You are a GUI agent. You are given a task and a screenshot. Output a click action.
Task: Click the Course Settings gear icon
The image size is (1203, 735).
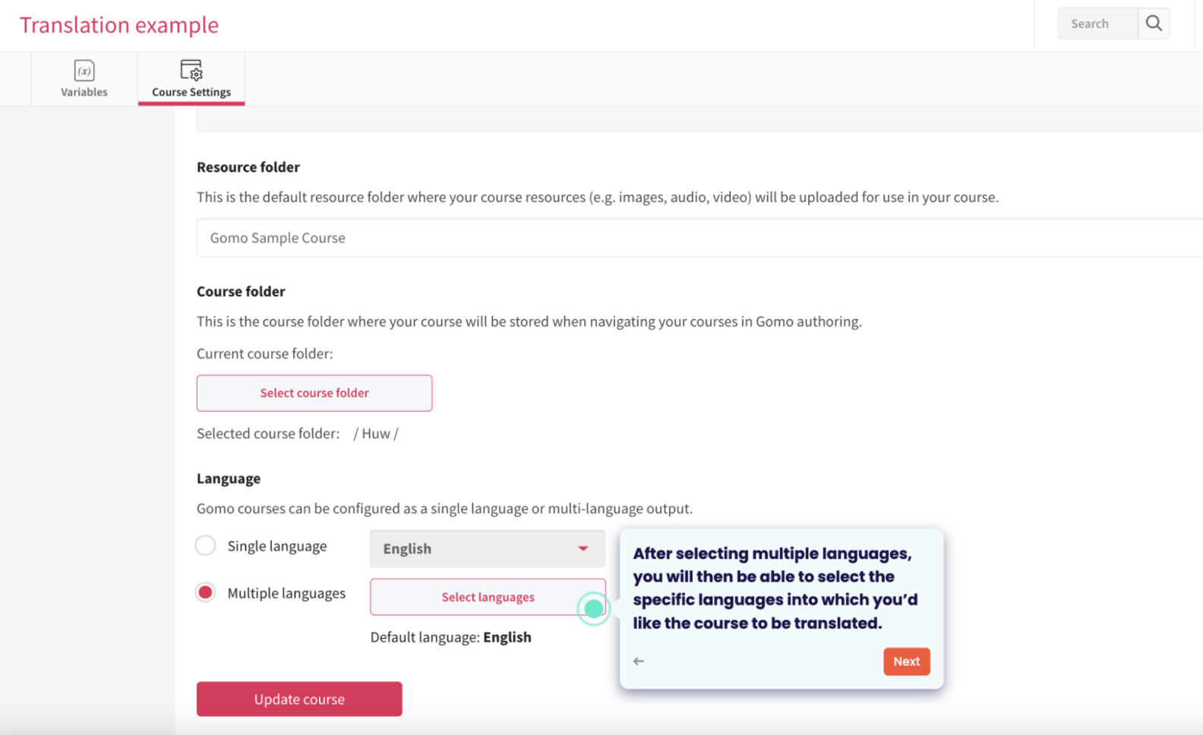click(x=191, y=69)
